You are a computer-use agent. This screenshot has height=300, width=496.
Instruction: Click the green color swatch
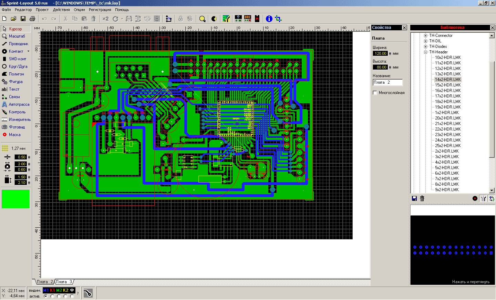click(x=16, y=199)
